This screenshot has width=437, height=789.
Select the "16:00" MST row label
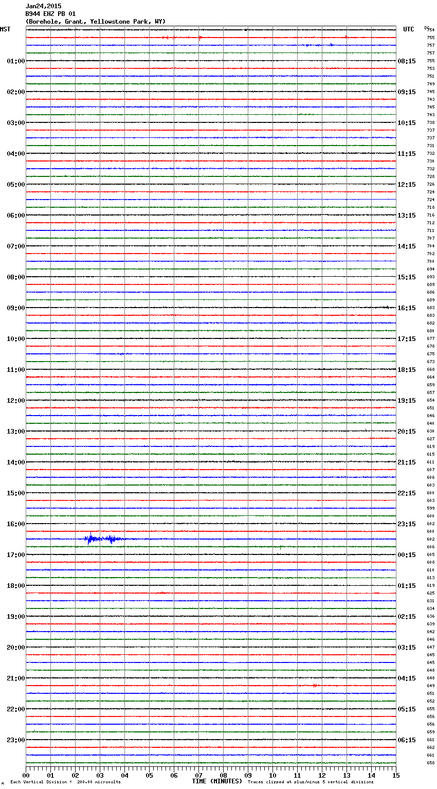coord(16,524)
